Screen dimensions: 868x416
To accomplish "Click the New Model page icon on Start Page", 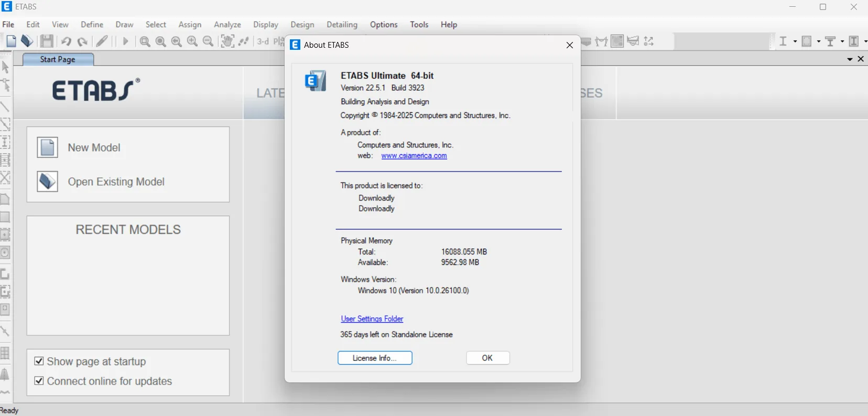I will click(47, 147).
